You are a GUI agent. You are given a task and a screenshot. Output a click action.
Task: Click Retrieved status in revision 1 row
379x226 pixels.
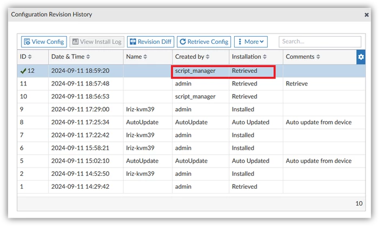point(244,187)
